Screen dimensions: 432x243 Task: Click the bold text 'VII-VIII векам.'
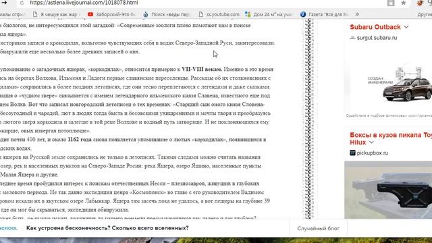202,69
